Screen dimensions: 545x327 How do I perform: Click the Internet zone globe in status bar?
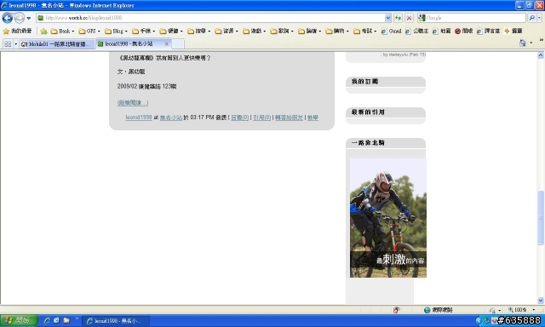pyautogui.click(x=427, y=310)
